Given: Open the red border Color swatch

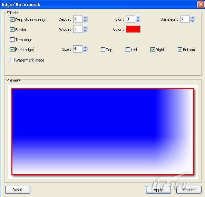Looking at the screenshot, I should pos(133,29).
